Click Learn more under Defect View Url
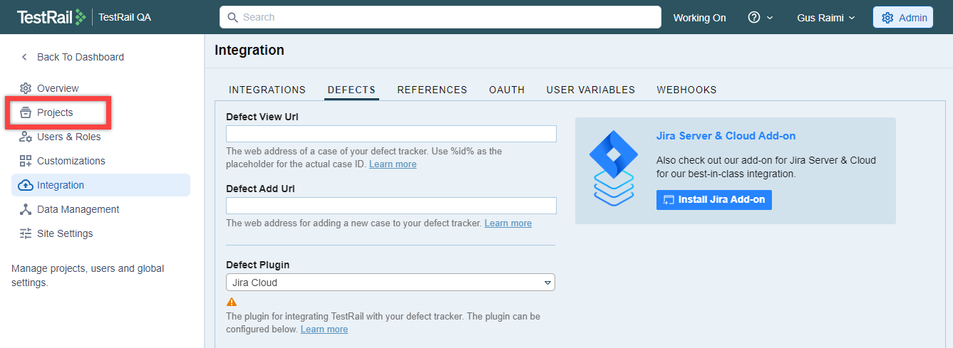953x348 pixels. click(x=393, y=164)
